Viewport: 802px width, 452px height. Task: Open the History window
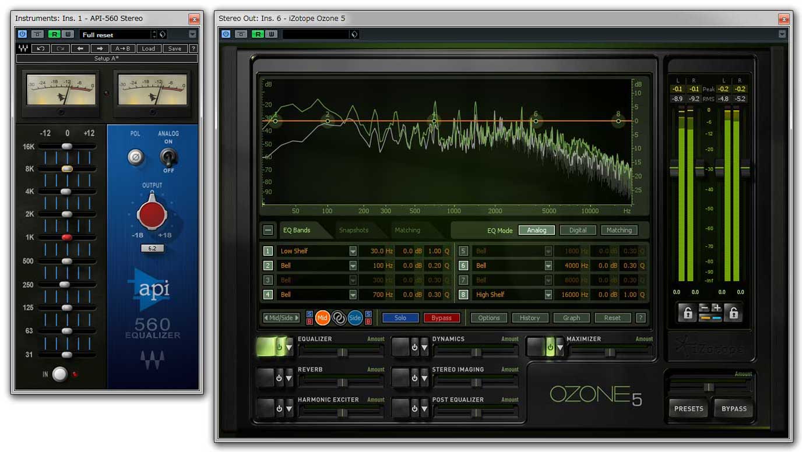pyautogui.click(x=530, y=318)
